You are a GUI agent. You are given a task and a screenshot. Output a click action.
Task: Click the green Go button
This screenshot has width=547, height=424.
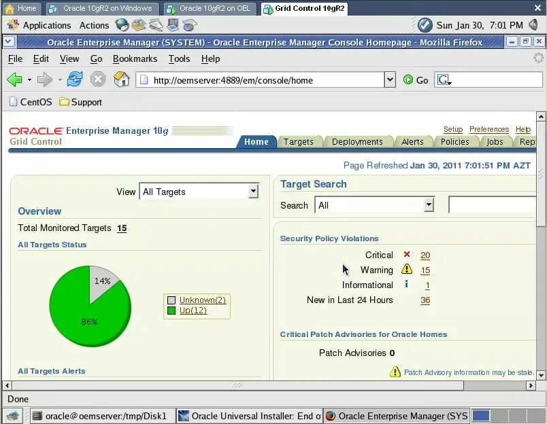point(416,80)
